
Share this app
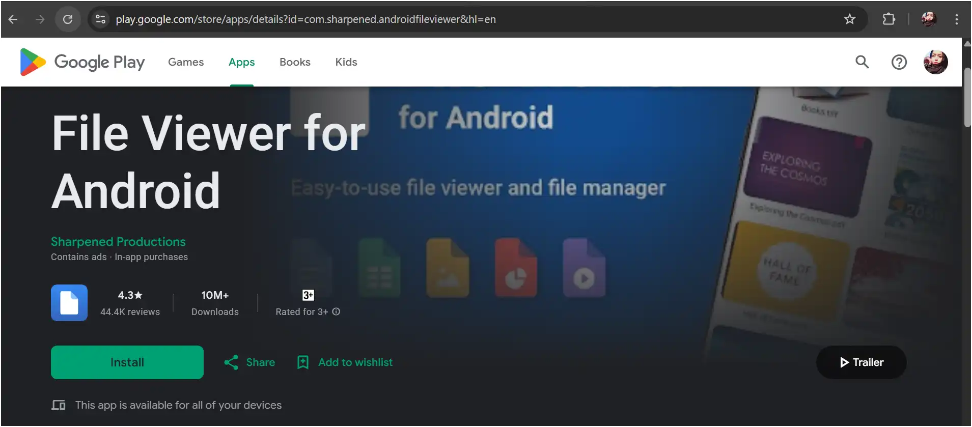(249, 362)
